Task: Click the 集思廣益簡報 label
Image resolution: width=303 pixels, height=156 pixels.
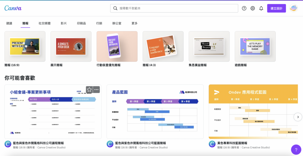Action: (198, 65)
